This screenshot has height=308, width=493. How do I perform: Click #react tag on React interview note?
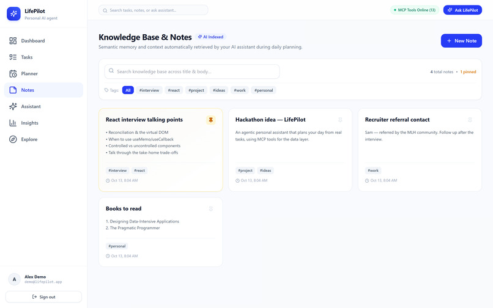point(139,170)
